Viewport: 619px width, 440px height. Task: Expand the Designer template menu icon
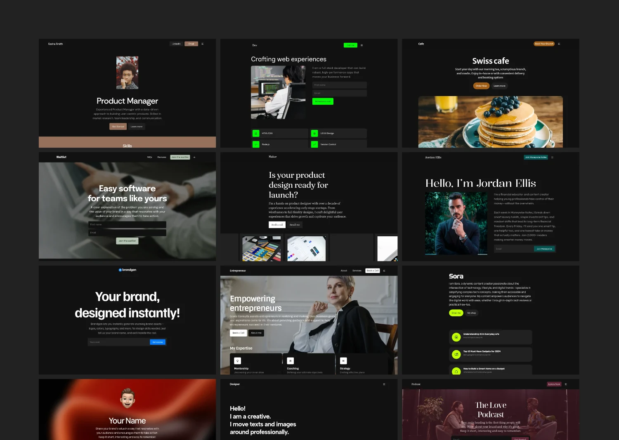(x=384, y=384)
